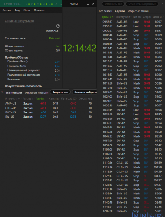Select the CELG~US row in positions table
This screenshot has height=217, width=165.
click(x=49, y=108)
